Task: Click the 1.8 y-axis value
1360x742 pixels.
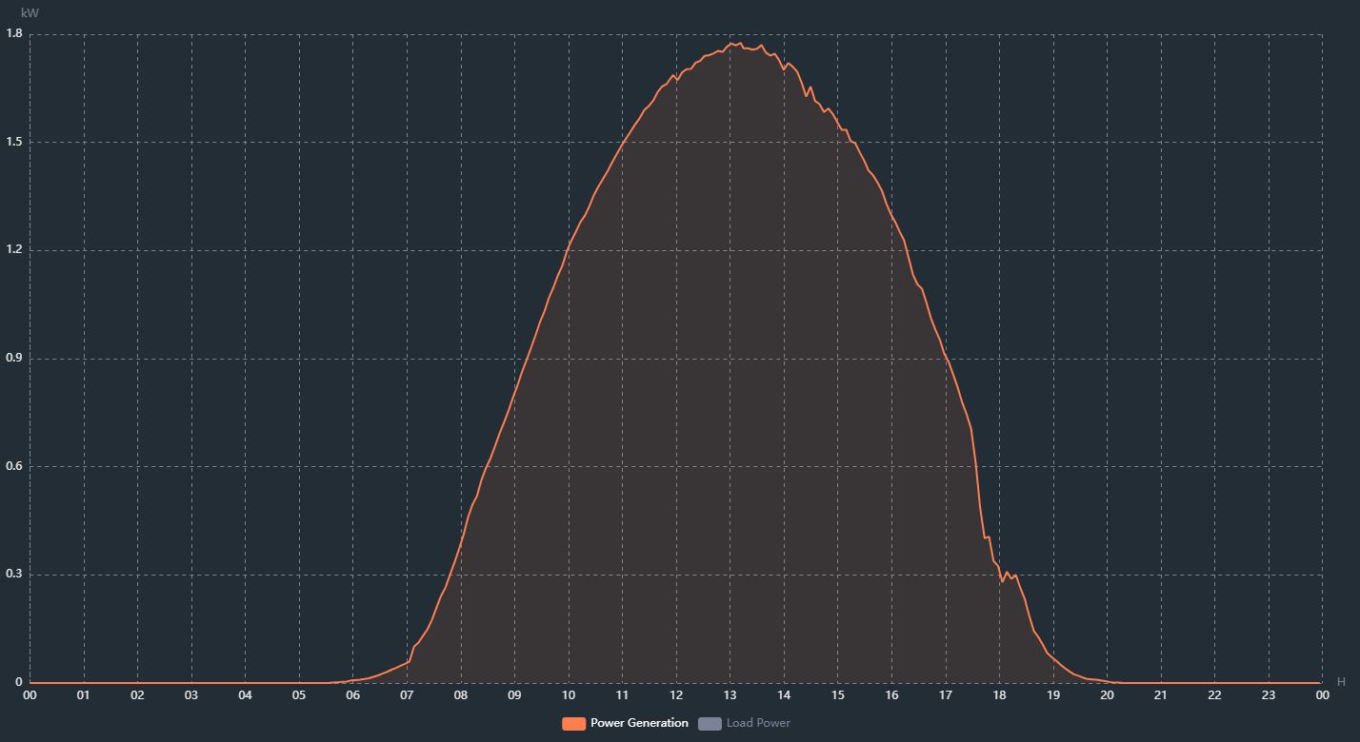Action: 13,33
